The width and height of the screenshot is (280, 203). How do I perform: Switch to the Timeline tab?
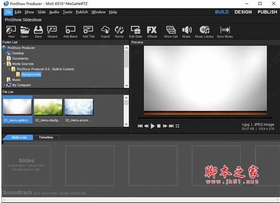[x=46, y=137]
